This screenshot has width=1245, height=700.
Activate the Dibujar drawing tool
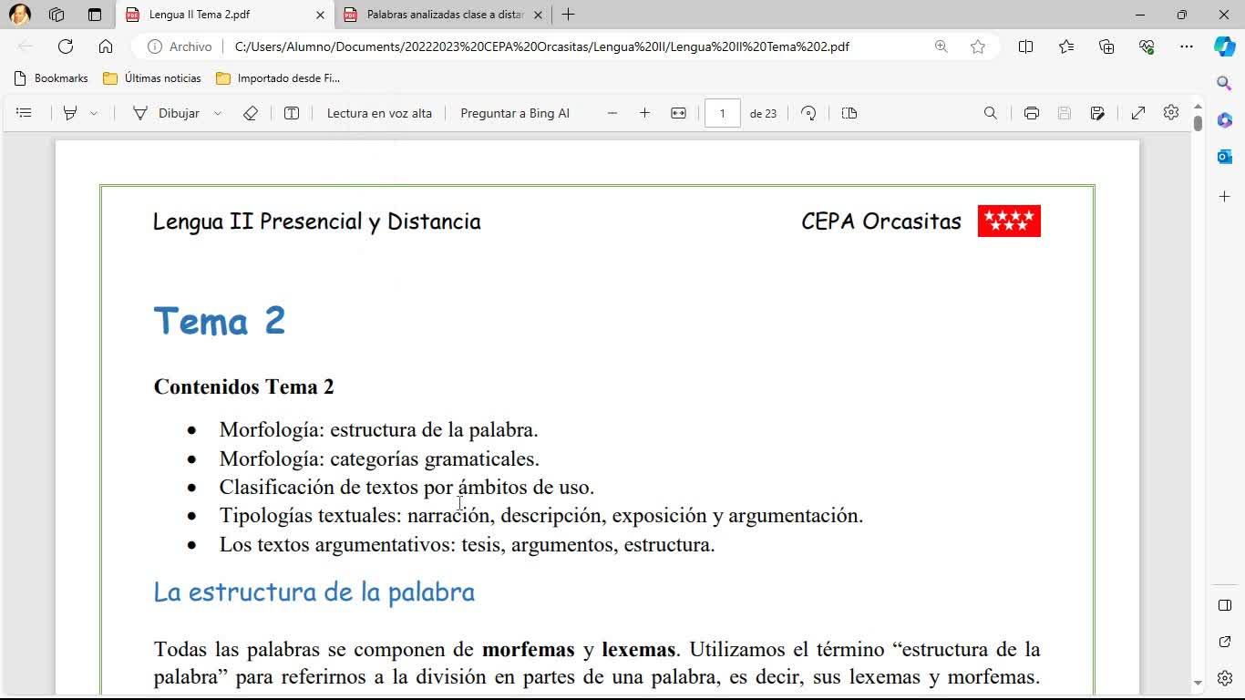(166, 113)
